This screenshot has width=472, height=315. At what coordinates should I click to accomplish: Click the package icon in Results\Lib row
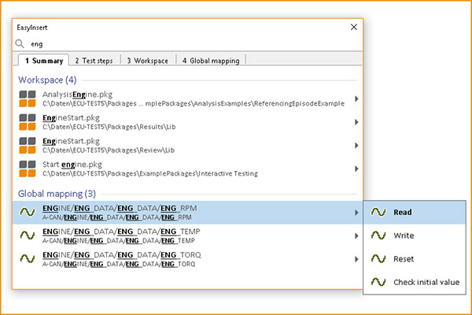[28, 122]
